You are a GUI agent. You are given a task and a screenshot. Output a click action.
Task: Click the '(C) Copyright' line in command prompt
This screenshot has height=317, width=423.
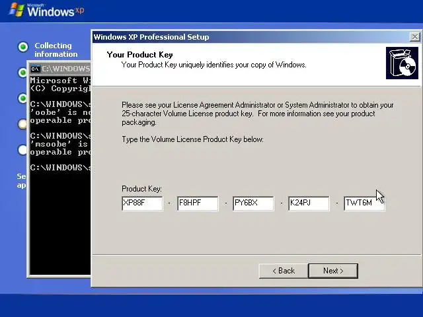pyautogui.click(x=60, y=88)
